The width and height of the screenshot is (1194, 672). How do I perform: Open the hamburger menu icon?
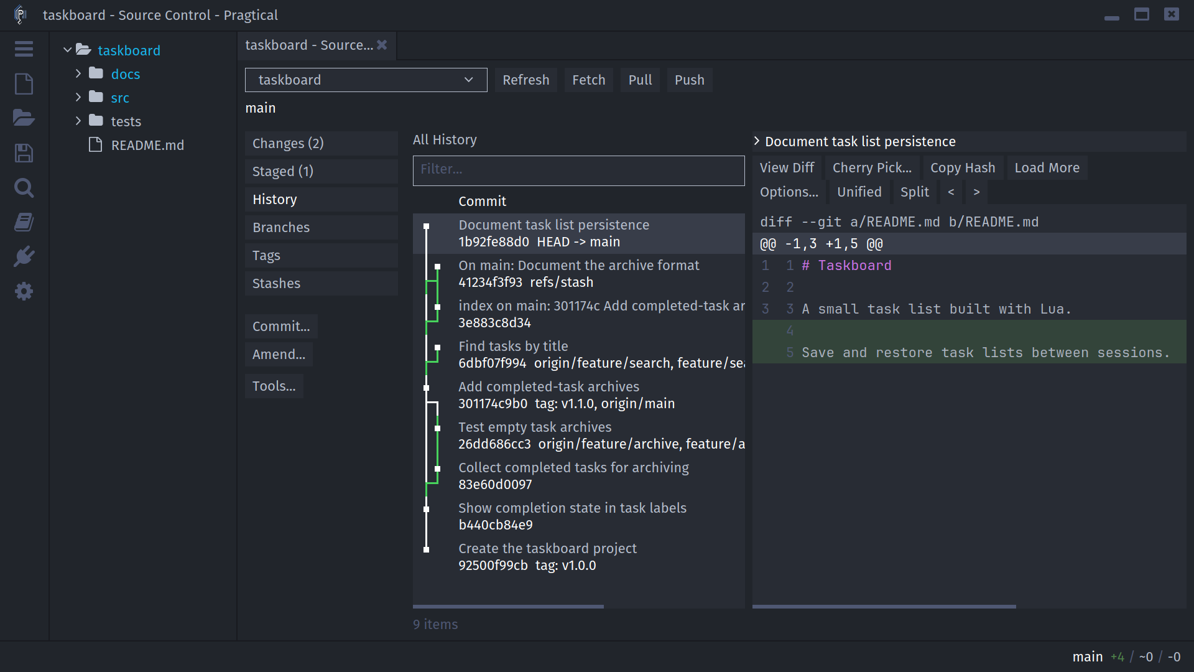point(24,49)
